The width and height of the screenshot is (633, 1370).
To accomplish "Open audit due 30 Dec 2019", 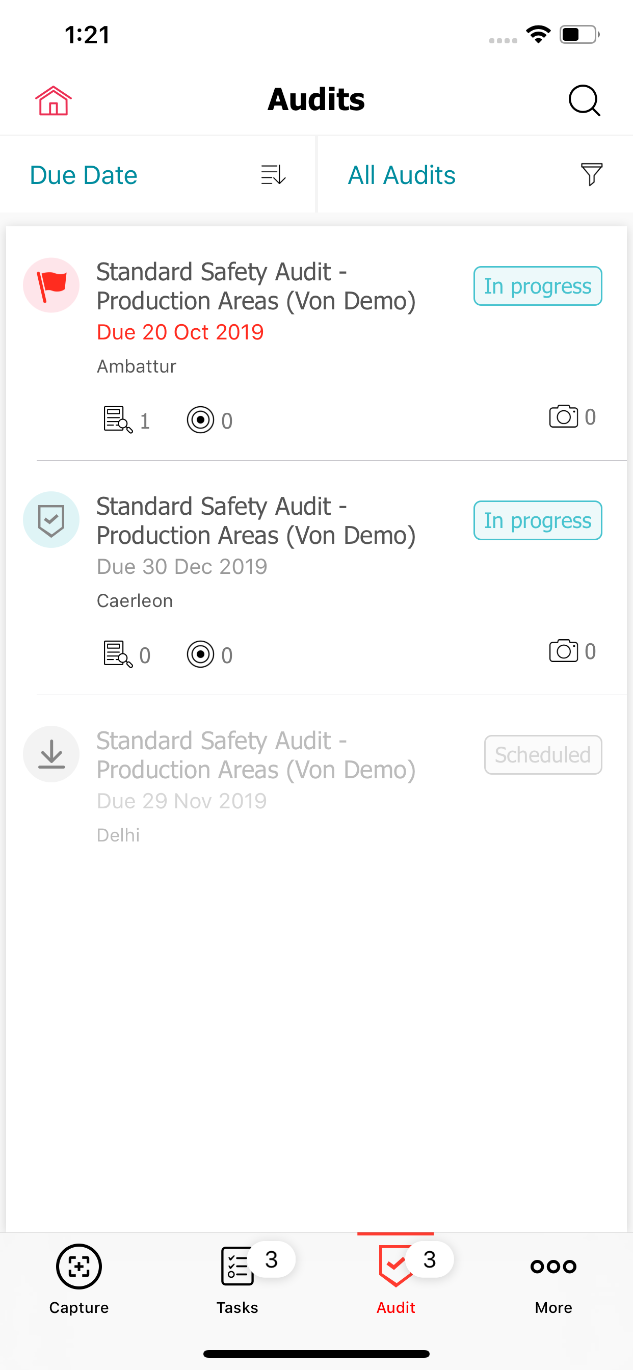I will point(316,577).
